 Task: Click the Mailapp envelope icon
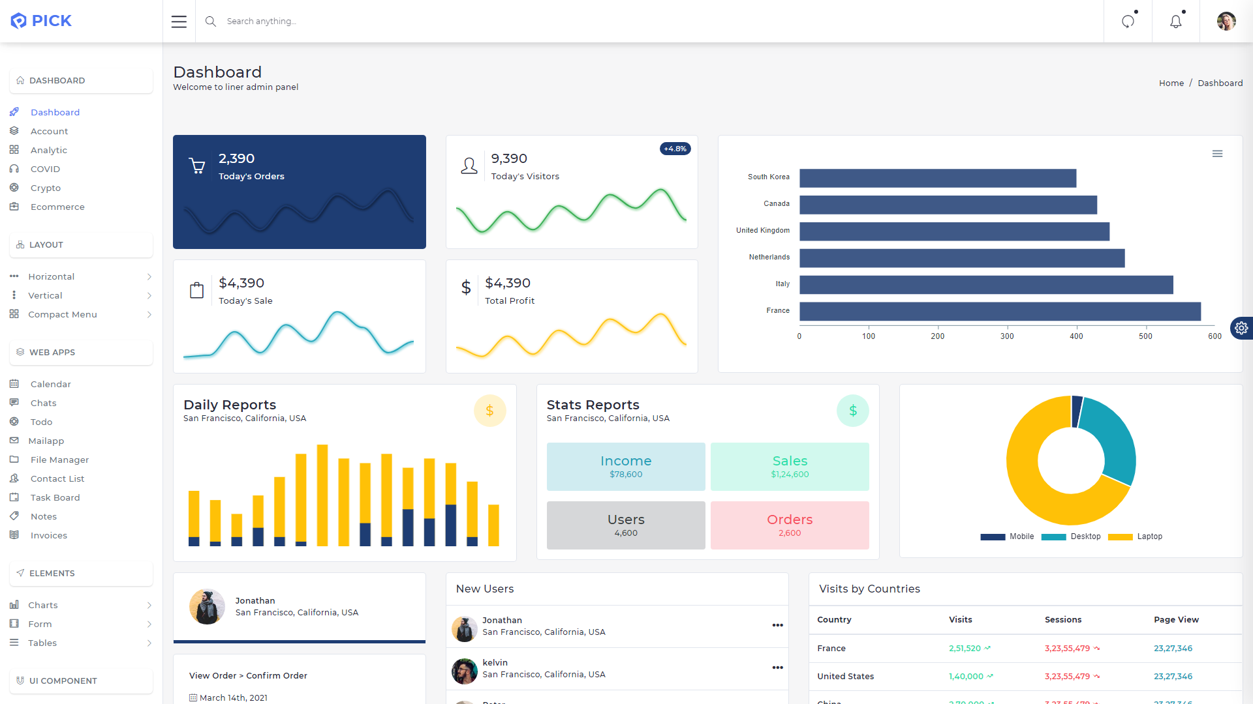tap(14, 441)
